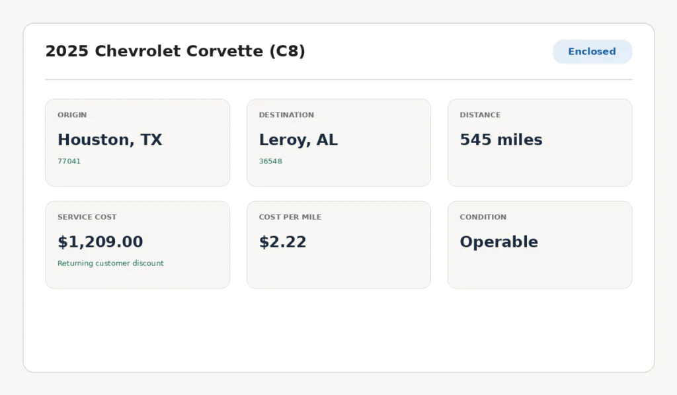The height and width of the screenshot is (395, 677).
Task: Open the Service Cost card
Action: (138, 245)
